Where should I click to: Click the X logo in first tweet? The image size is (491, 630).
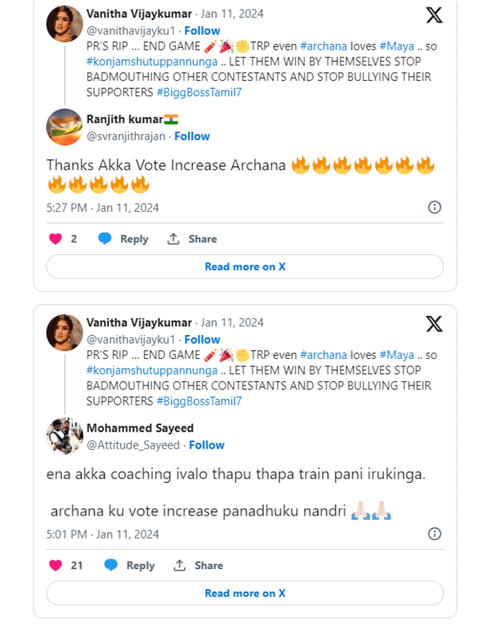pyautogui.click(x=433, y=15)
